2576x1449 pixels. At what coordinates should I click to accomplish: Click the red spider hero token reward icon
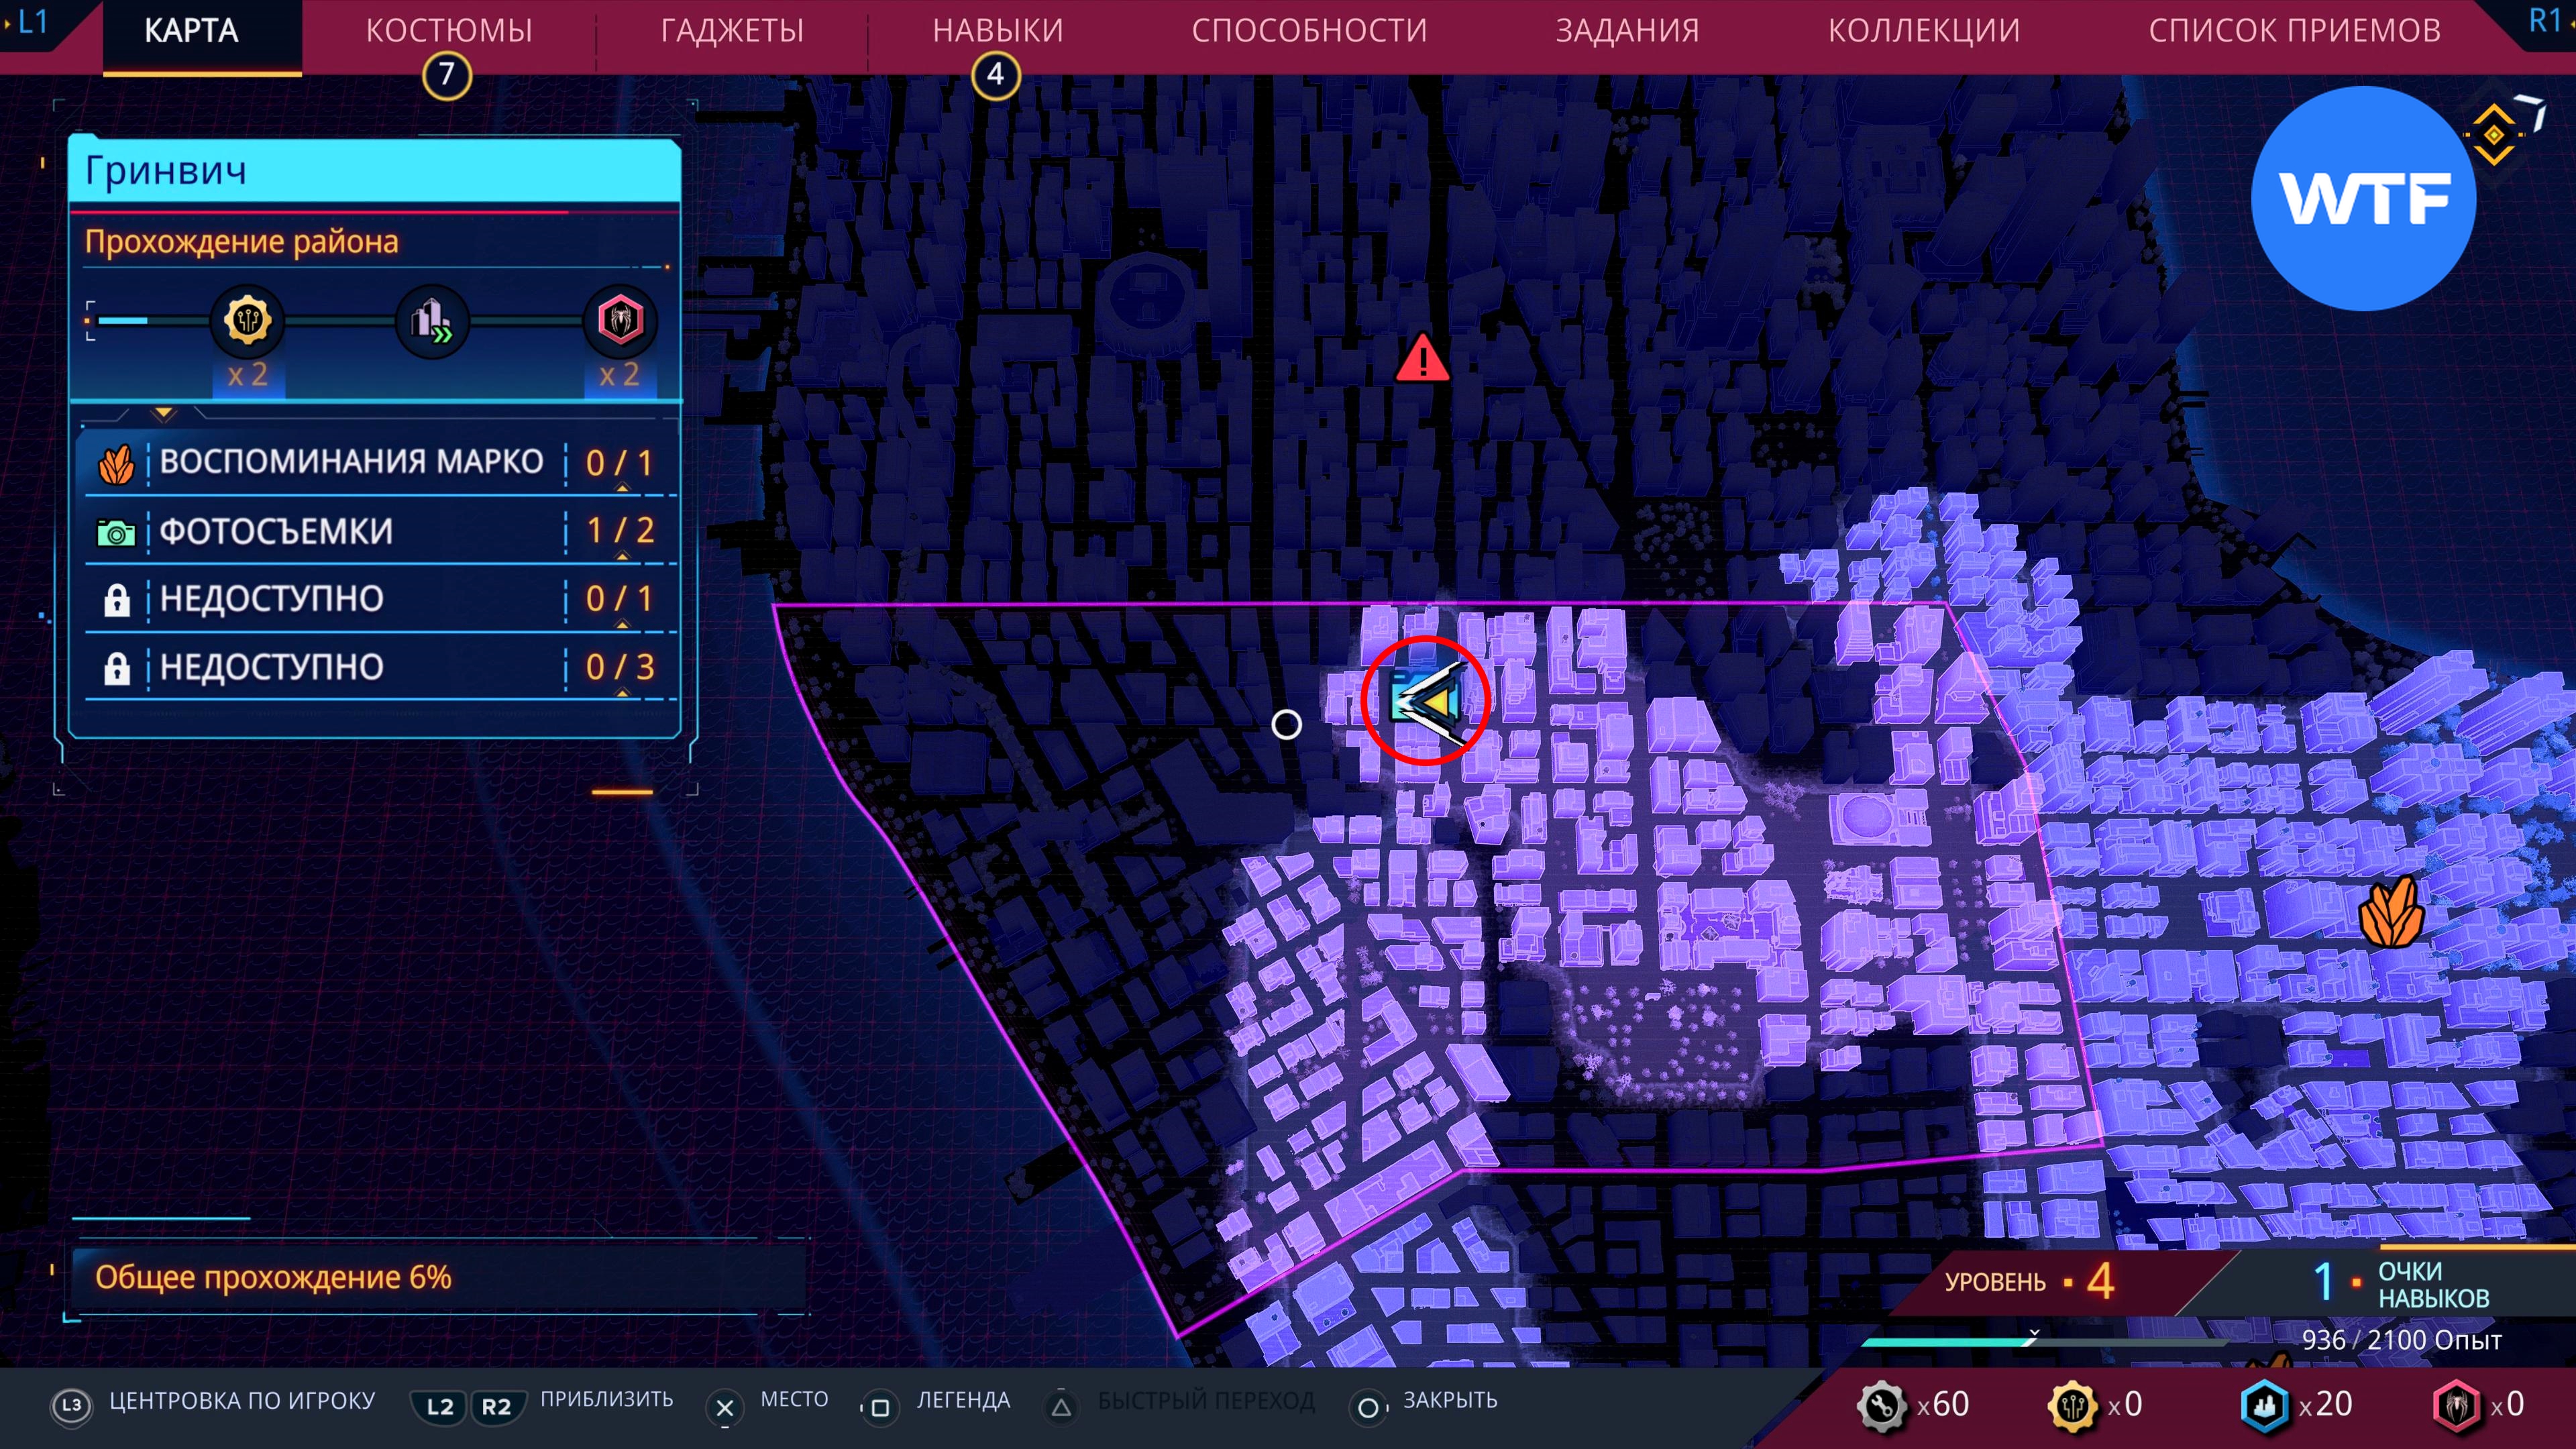click(620, 321)
